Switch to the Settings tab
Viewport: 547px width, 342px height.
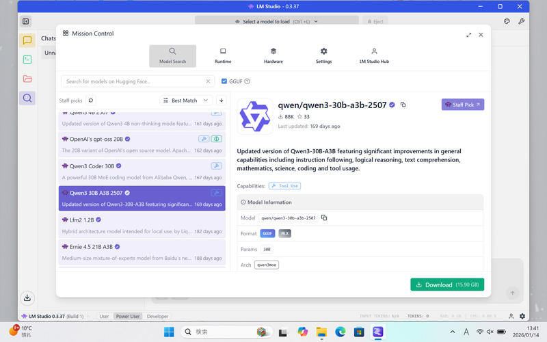[x=323, y=56]
